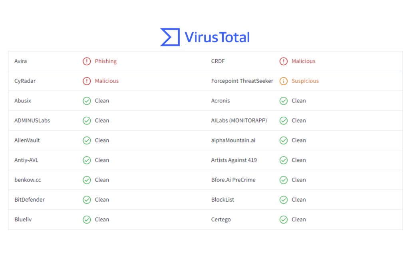Click the green check icon for Abusix
The height and width of the screenshot is (256, 409).
(x=87, y=101)
